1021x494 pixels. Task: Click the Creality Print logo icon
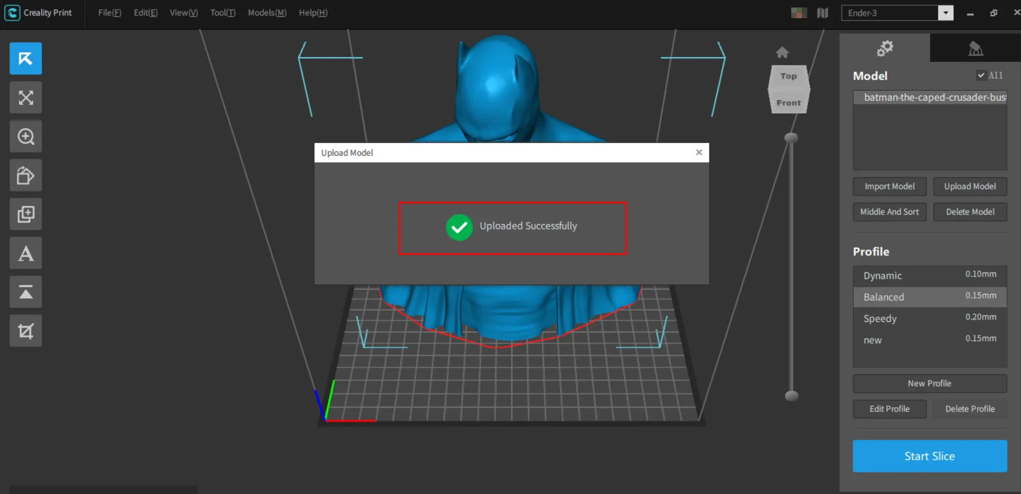(x=12, y=12)
